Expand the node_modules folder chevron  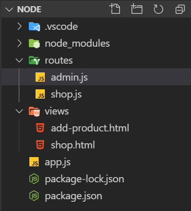pyautogui.click(x=20, y=44)
